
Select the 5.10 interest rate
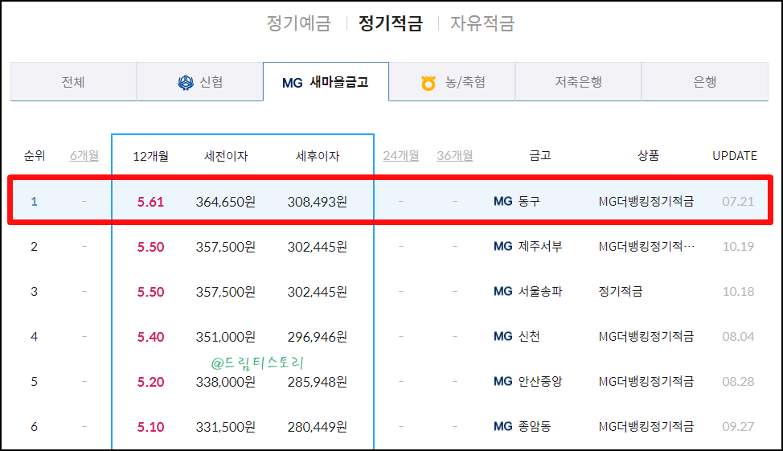point(150,427)
